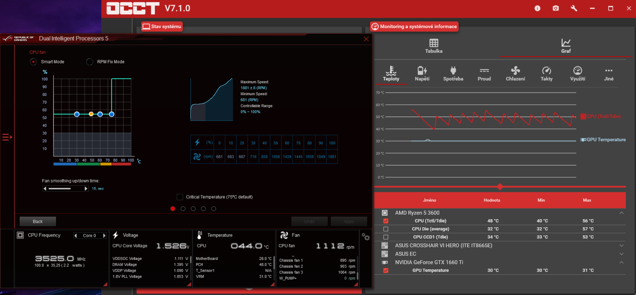Open the Jiné three-dots category

click(609, 74)
